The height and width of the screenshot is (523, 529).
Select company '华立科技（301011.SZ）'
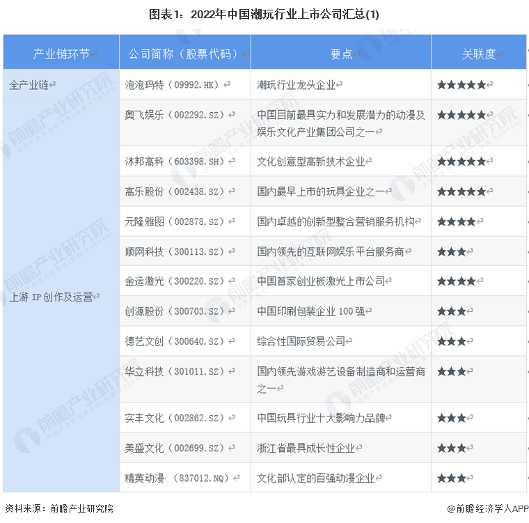(x=176, y=371)
